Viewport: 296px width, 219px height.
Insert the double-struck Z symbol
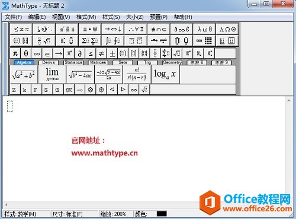coord(15,90)
